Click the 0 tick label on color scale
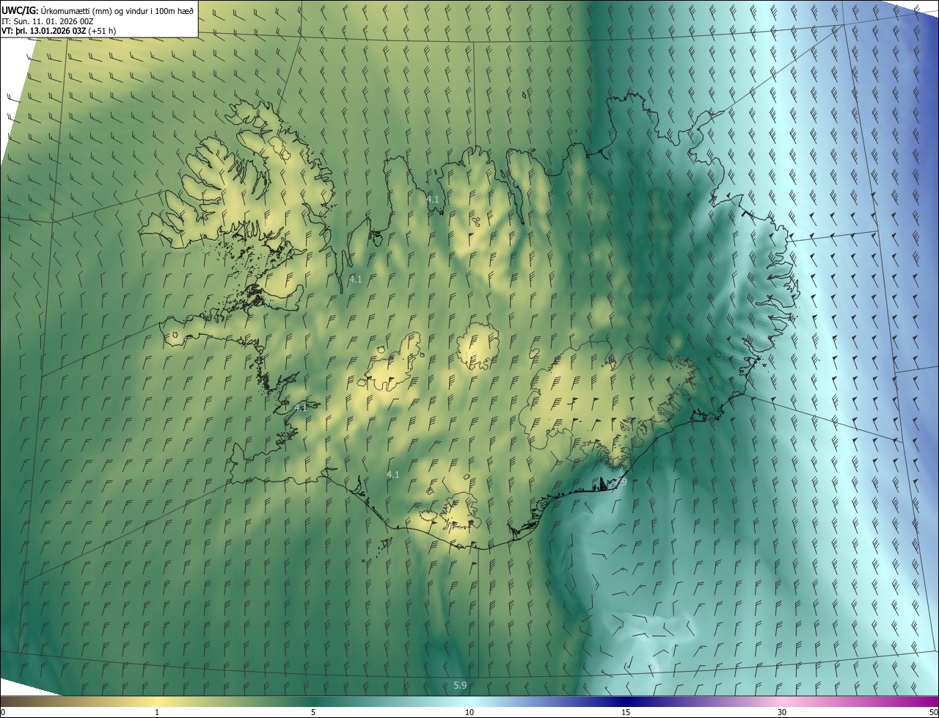The height and width of the screenshot is (718, 939). (x=3, y=713)
